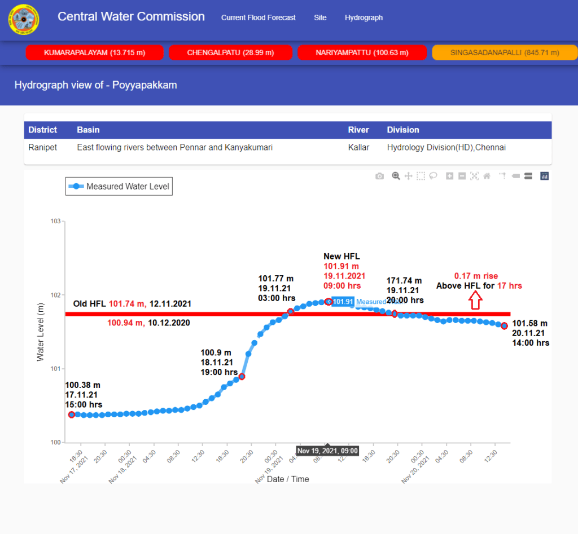Open the Site menu item
The height and width of the screenshot is (534, 578).
320,17
